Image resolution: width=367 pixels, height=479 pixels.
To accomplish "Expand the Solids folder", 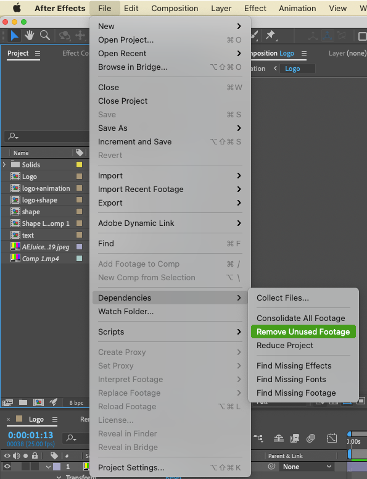I will tap(4, 165).
